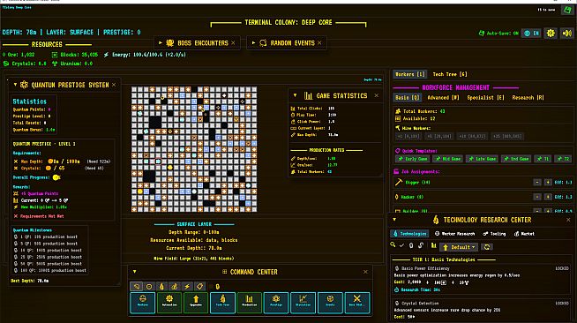
Task: Open Tech Tree flask button in Command Center
Action: [x=222, y=303]
